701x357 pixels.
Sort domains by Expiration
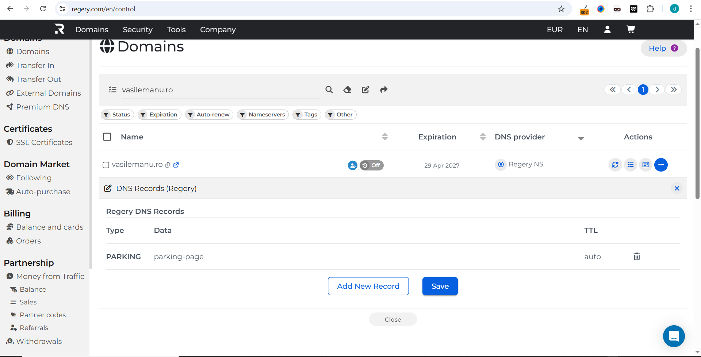(x=483, y=137)
